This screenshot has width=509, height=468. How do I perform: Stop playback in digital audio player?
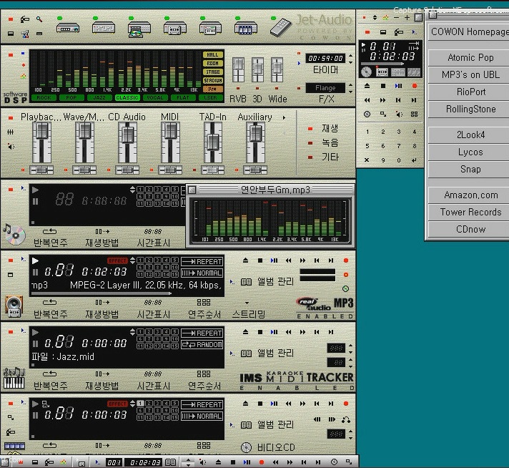(x=260, y=260)
